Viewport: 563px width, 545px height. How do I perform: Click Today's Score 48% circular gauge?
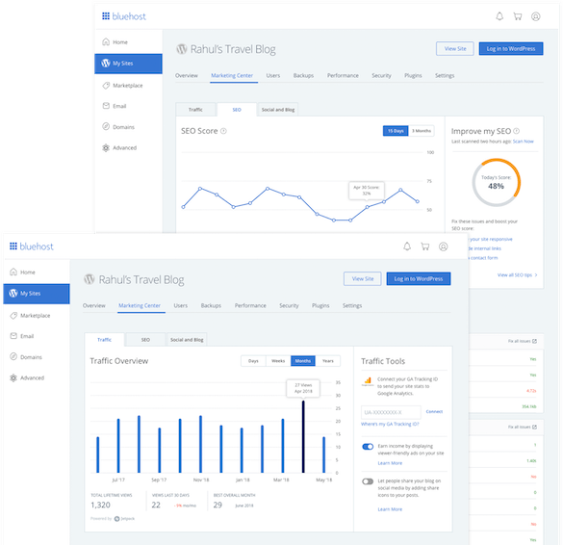click(497, 183)
